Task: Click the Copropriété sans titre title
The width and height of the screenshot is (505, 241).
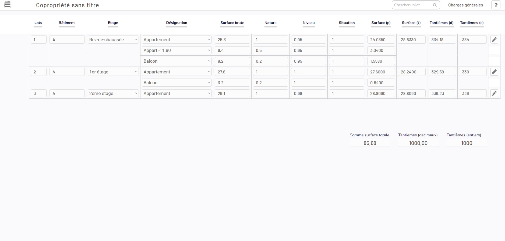Action: coord(68,5)
